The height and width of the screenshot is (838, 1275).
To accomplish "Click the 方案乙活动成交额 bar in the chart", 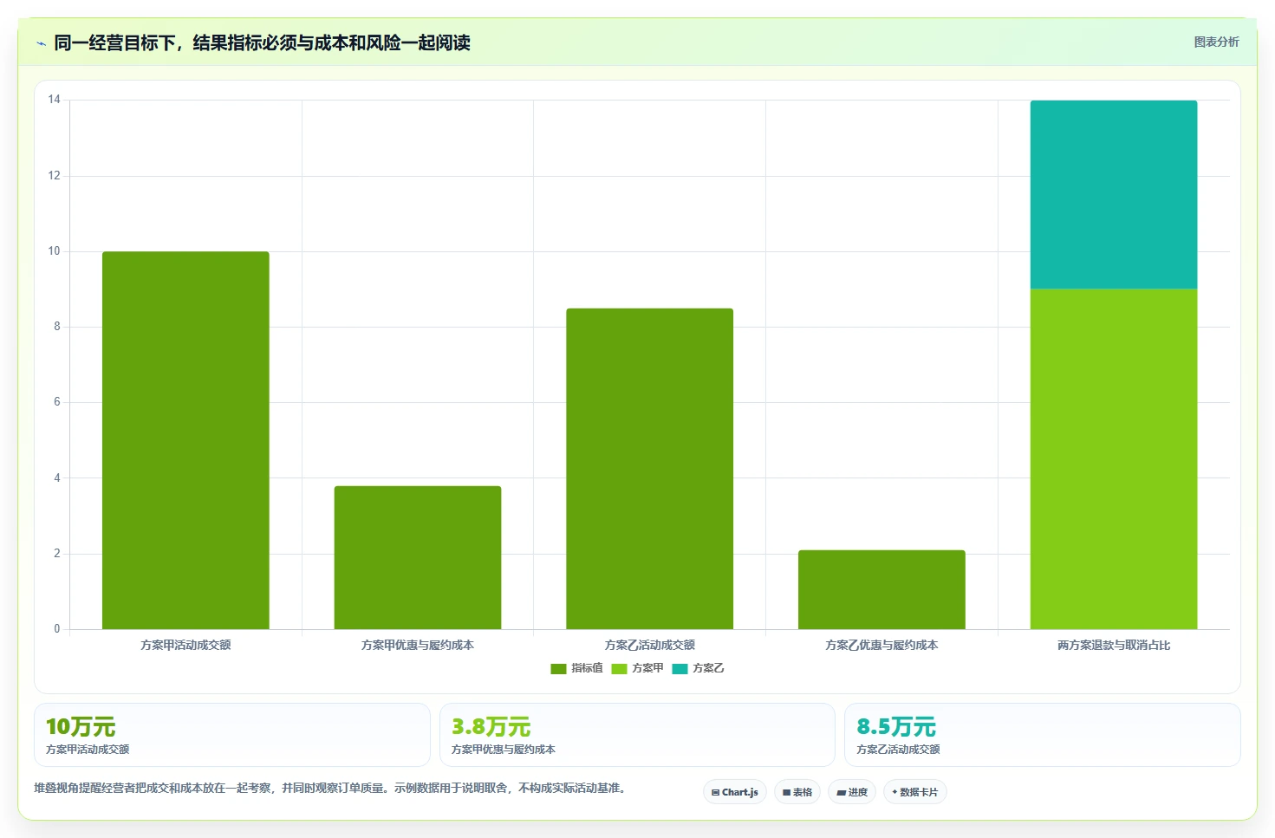I will pos(649,469).
